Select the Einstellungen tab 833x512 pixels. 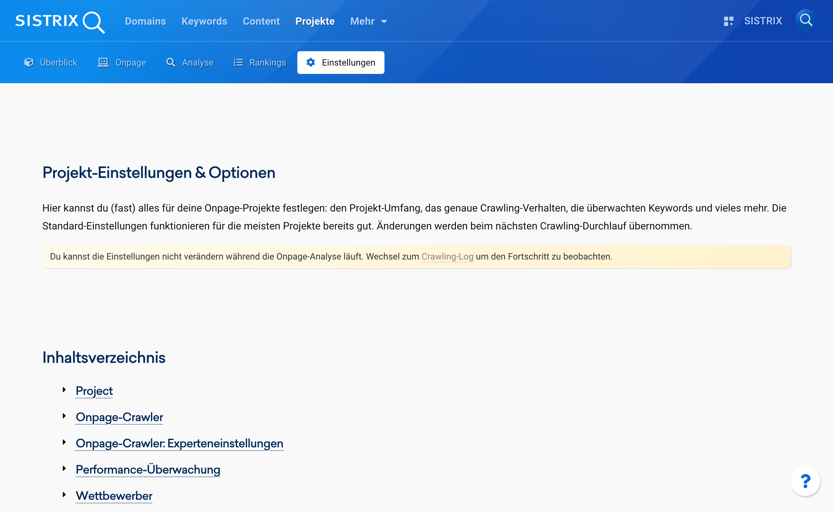tap(341, 62)
